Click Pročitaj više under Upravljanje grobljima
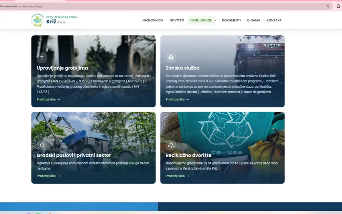Viewport: 342px width, 214px height. (48, 99)
